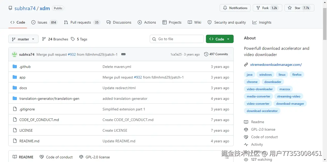This screenshot has width=327, height=162.
Task: Go to the Discussions tab
Action: (119, 22)
